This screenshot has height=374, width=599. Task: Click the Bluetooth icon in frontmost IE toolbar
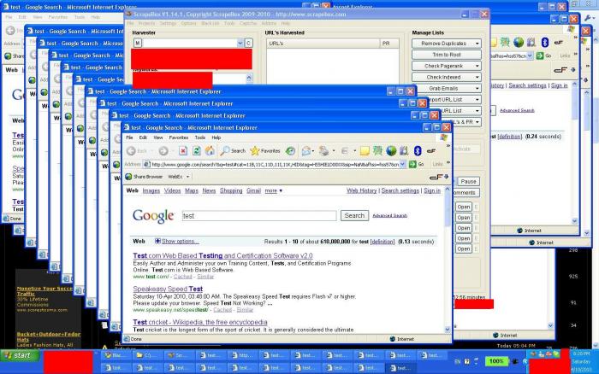point(418,151)
